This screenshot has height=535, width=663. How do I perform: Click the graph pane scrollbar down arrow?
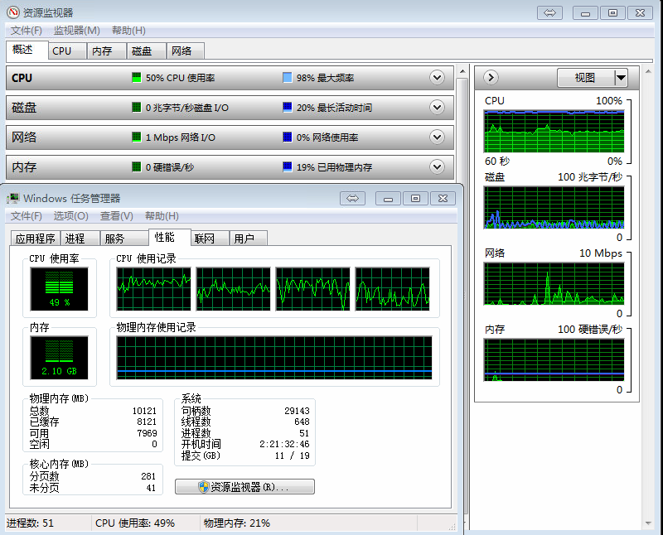(648, 523)
